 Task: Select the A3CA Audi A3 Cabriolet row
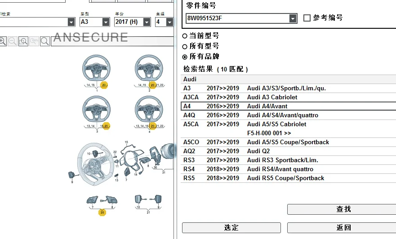pyautogui.click(x=289, y=97)
